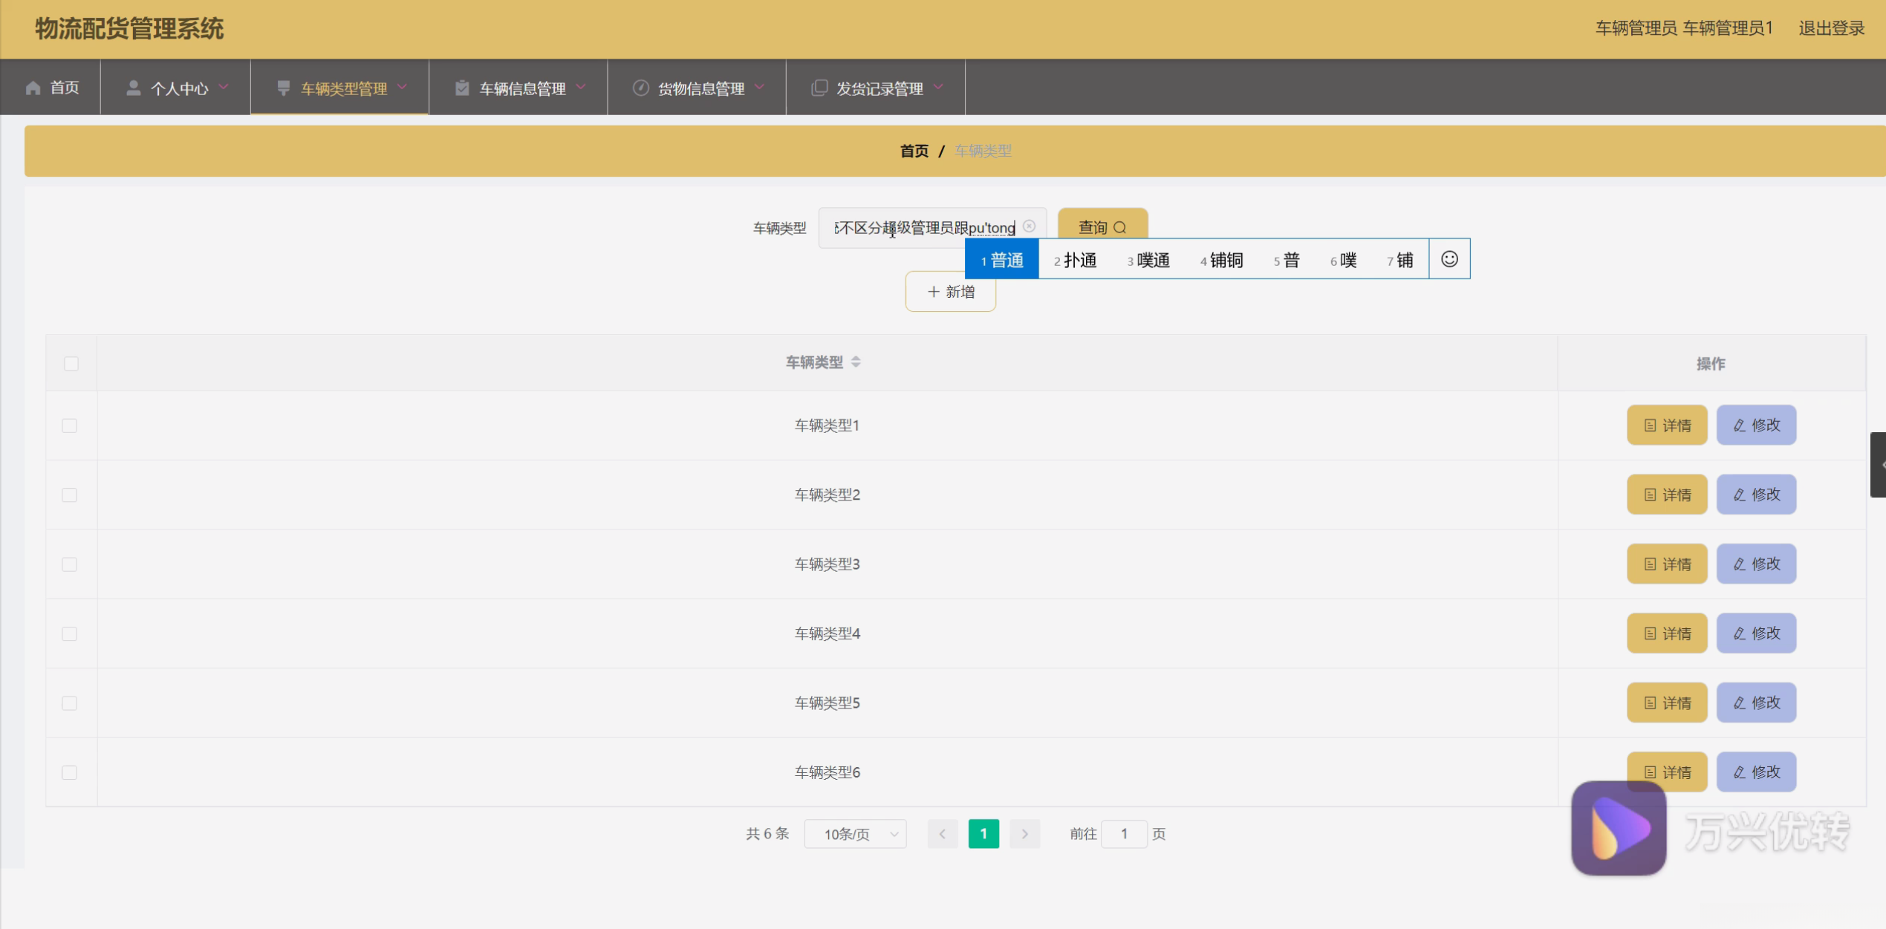Click the 万兴优转 watermark logo

click(x=1618, y=828)
